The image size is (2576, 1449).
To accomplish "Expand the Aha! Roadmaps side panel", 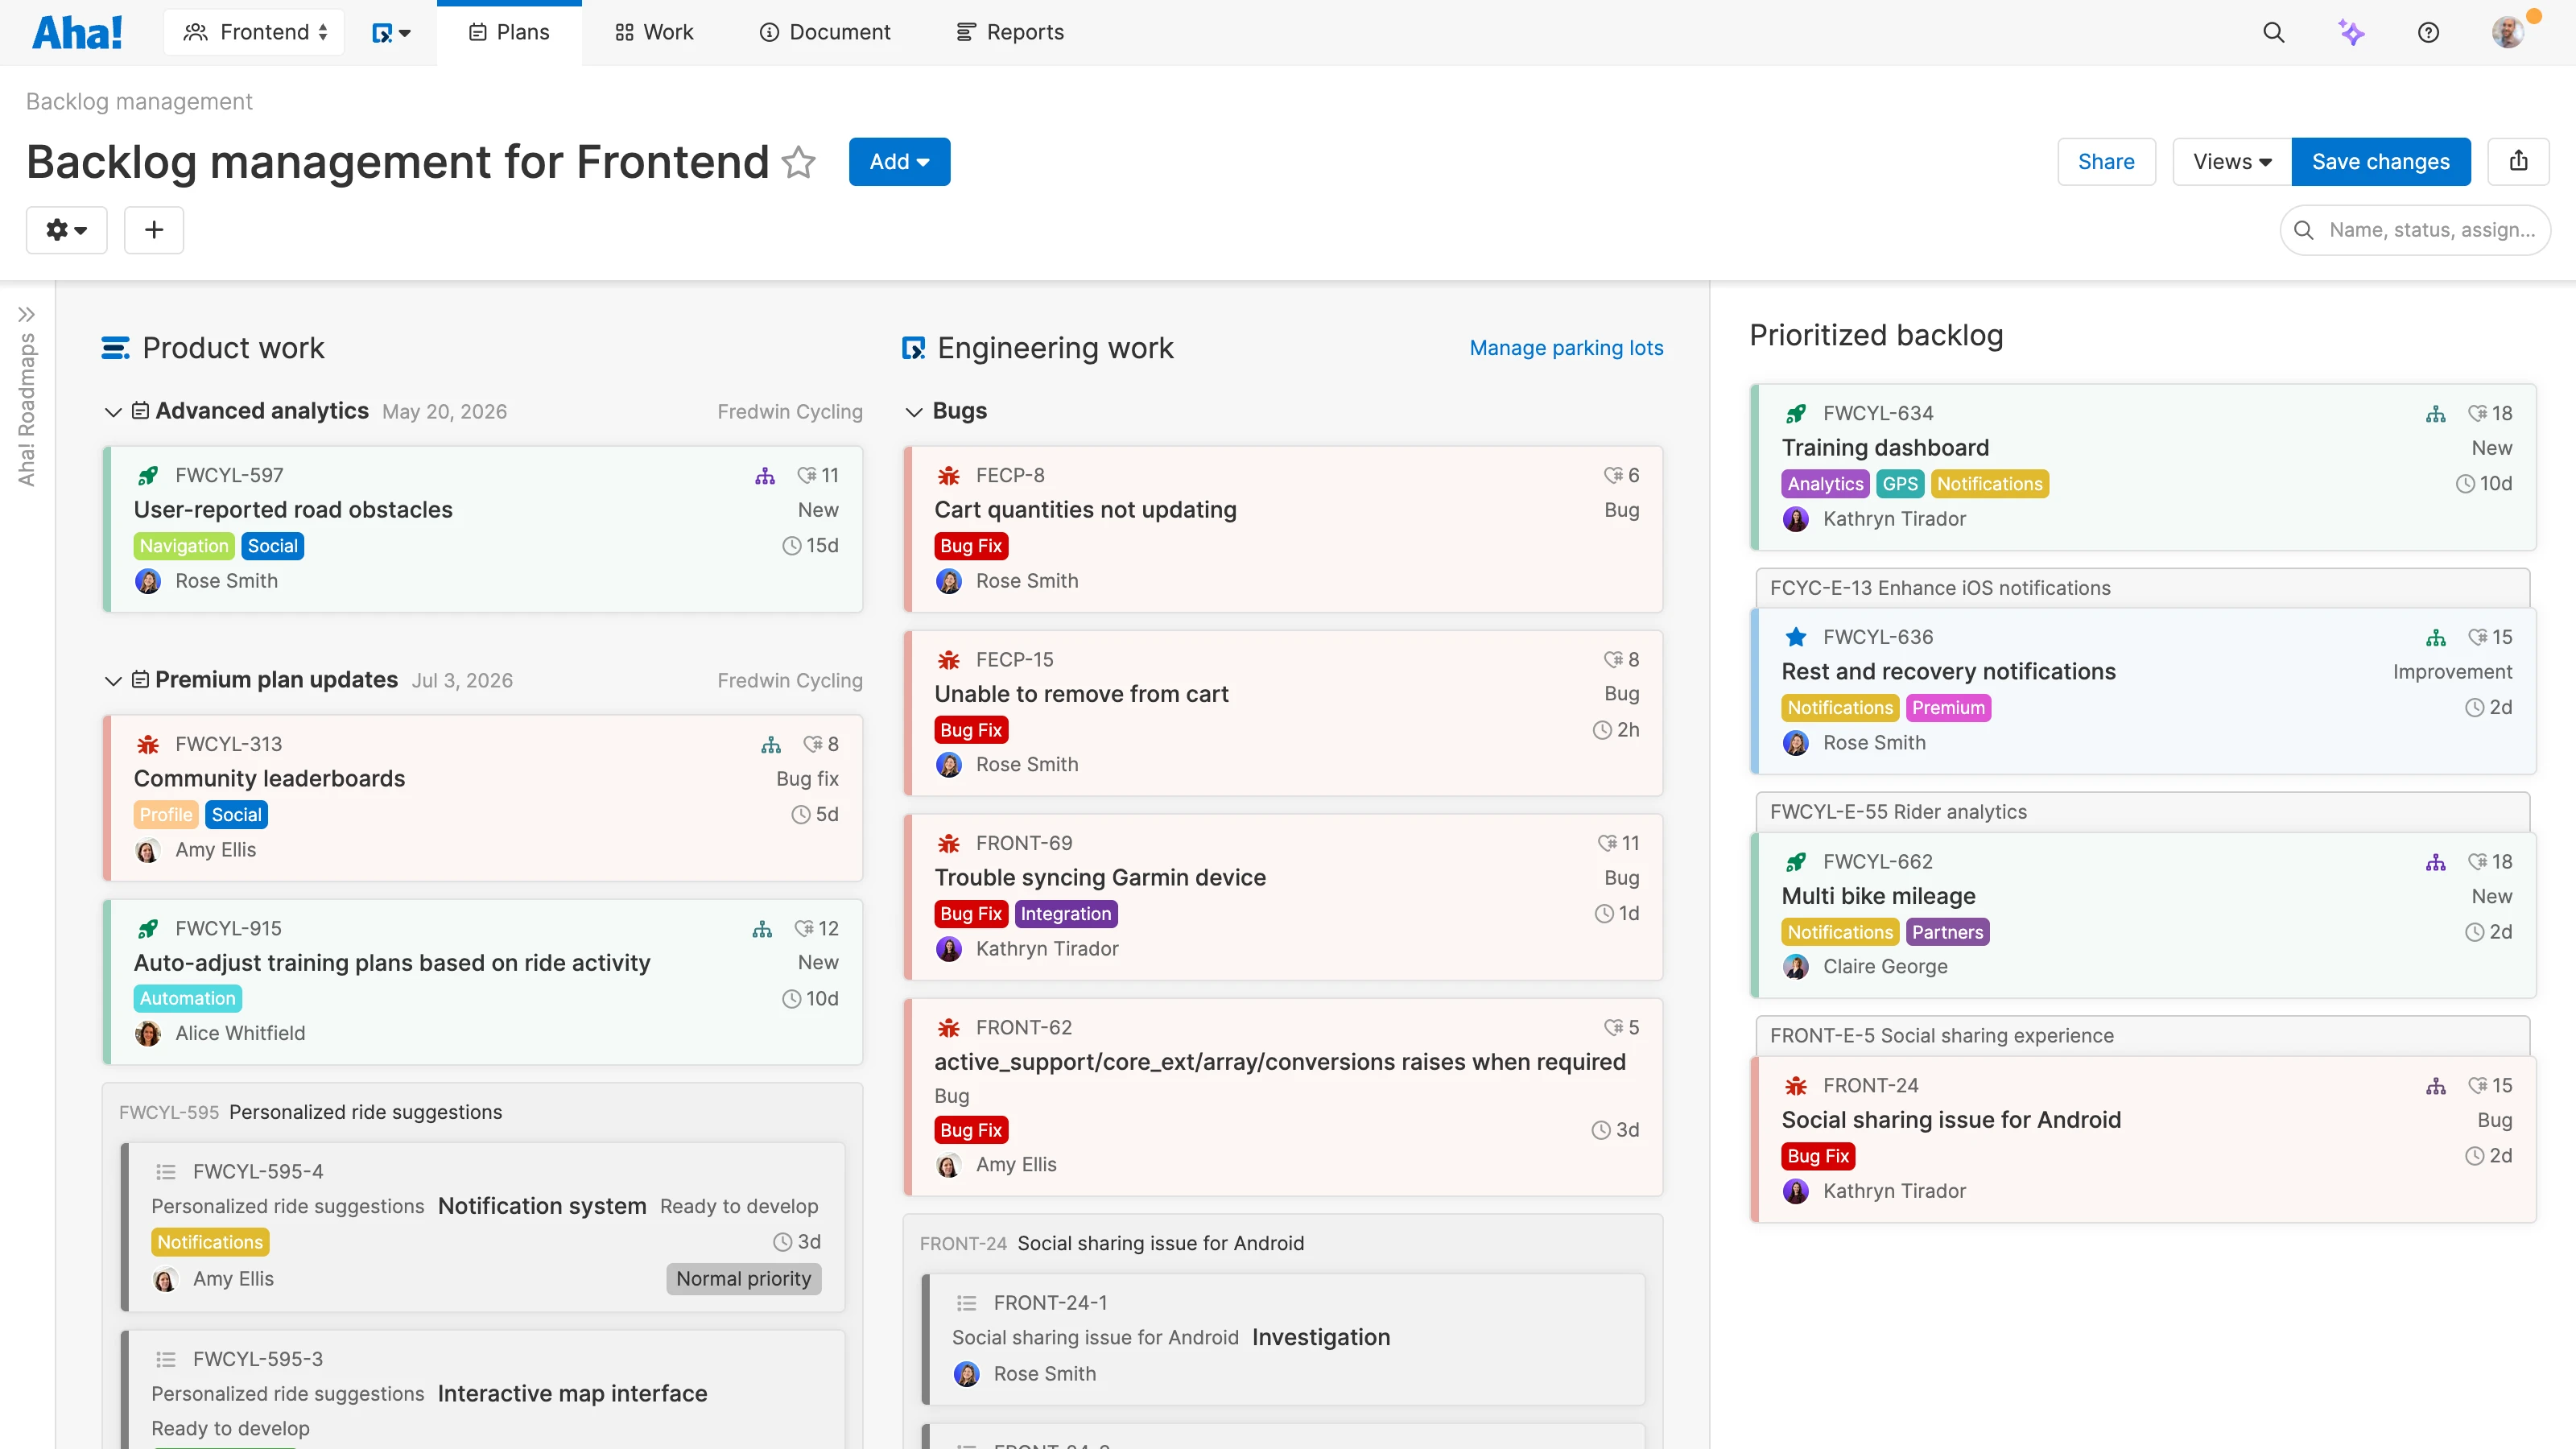I will pos(26,314).
